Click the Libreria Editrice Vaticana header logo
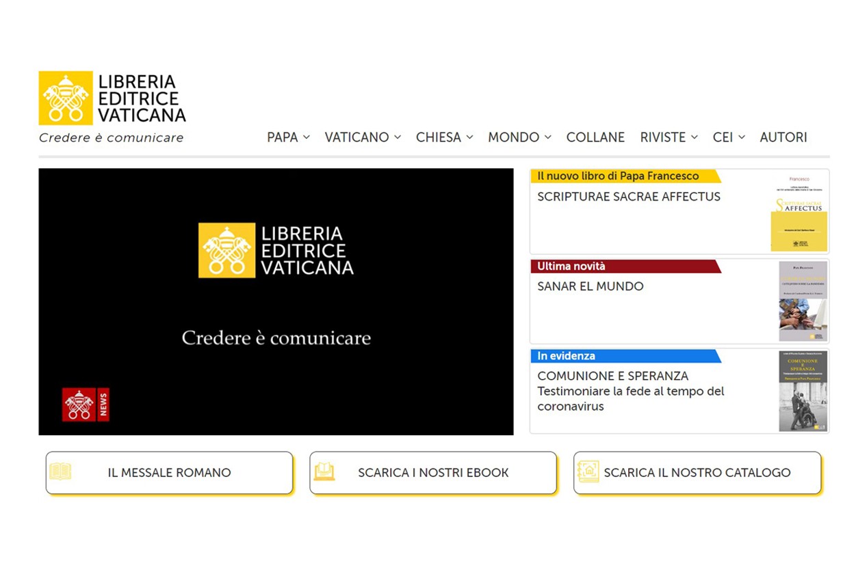843x561 pixels. 112,98
